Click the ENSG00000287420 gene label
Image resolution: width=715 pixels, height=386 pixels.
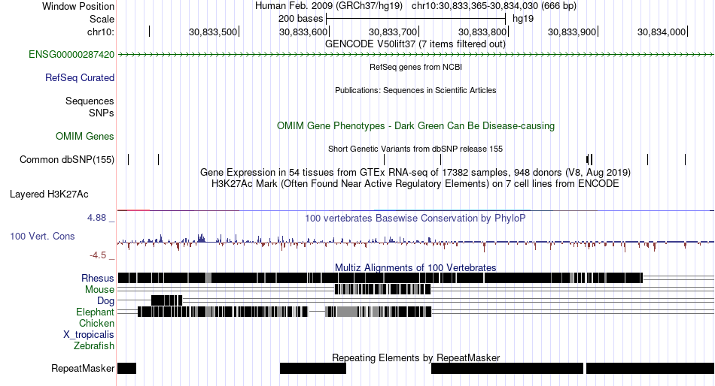click(x=71, y=55)
